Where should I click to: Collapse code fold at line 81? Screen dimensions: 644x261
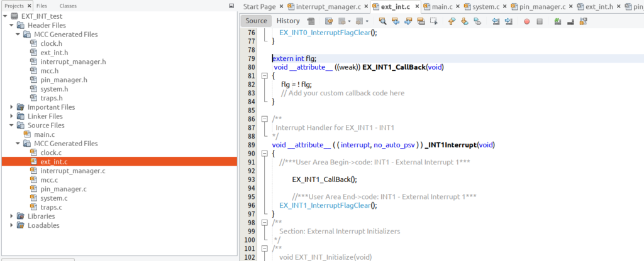click(264, 76)
